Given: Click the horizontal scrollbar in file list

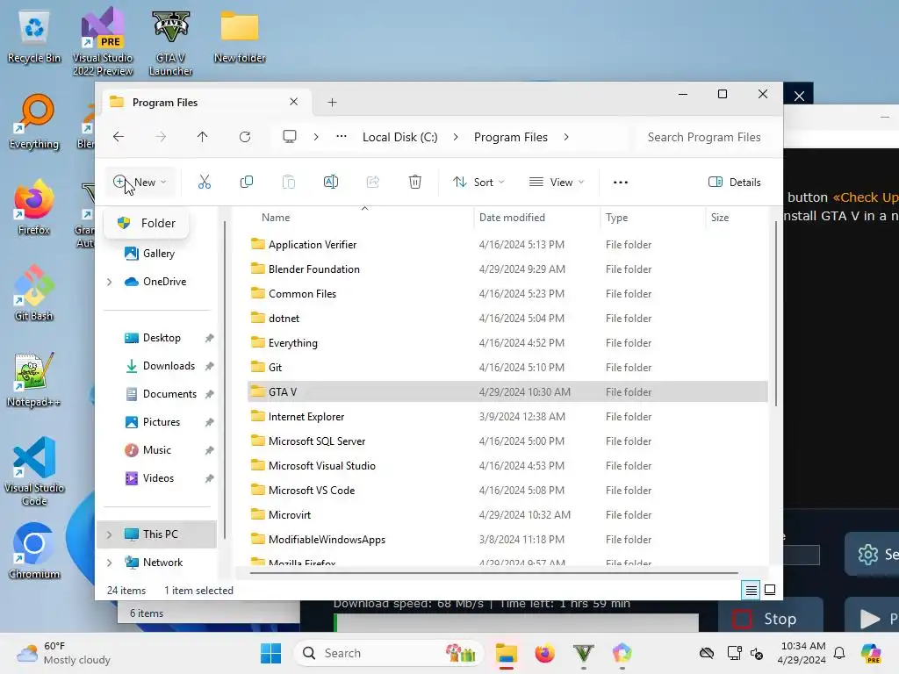Looking at the screenshot, I should (493, 572).
